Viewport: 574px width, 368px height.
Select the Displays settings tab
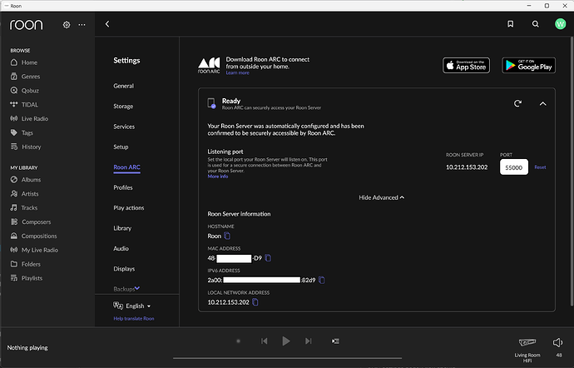(124, 269)
